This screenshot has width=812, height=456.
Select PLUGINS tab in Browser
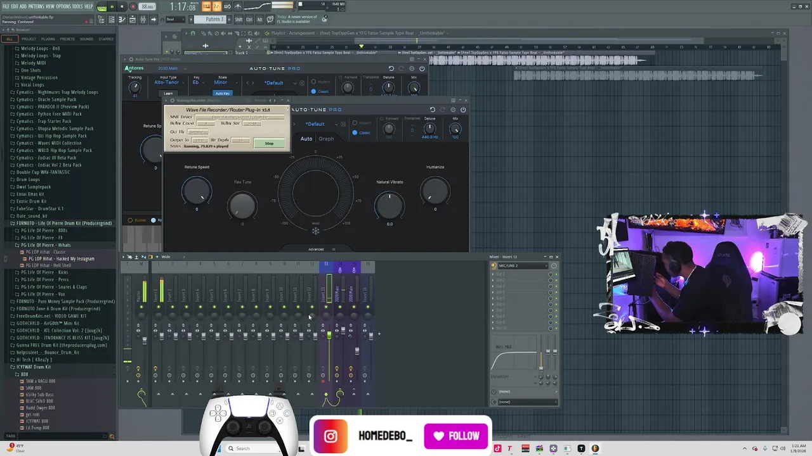point(48,39)
